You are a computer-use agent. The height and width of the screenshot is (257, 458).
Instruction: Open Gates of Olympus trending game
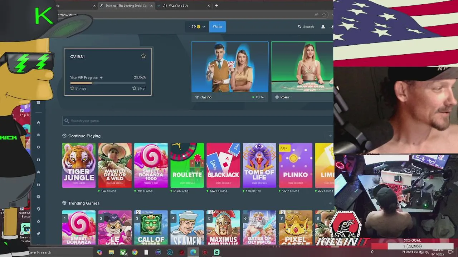(259, 228)
